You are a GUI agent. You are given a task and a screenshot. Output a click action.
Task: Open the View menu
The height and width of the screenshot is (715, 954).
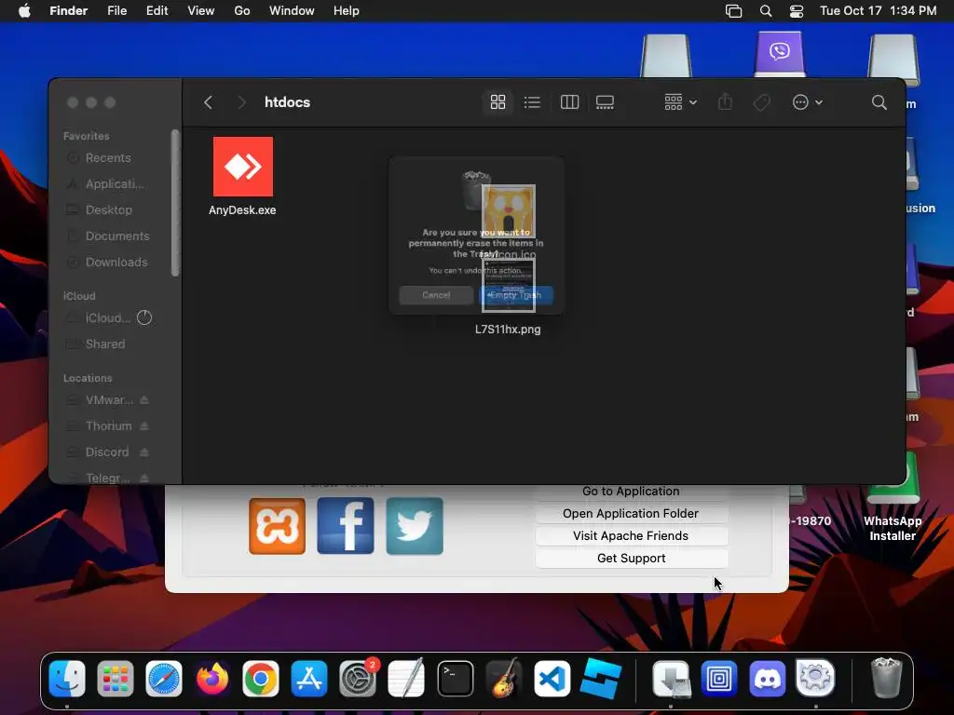click(x=201, y=11)
